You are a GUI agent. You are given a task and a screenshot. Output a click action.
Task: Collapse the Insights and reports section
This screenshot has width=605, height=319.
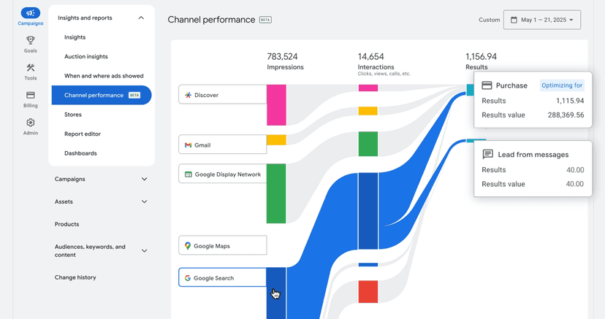141,18
